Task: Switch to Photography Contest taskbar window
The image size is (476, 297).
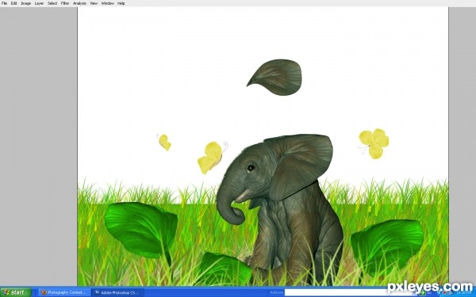Action: point(64,292)
